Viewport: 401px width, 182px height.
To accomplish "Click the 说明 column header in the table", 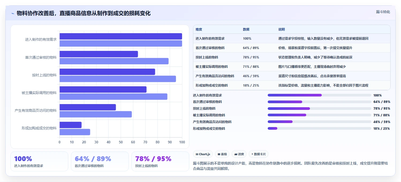I will pos(282,29).
